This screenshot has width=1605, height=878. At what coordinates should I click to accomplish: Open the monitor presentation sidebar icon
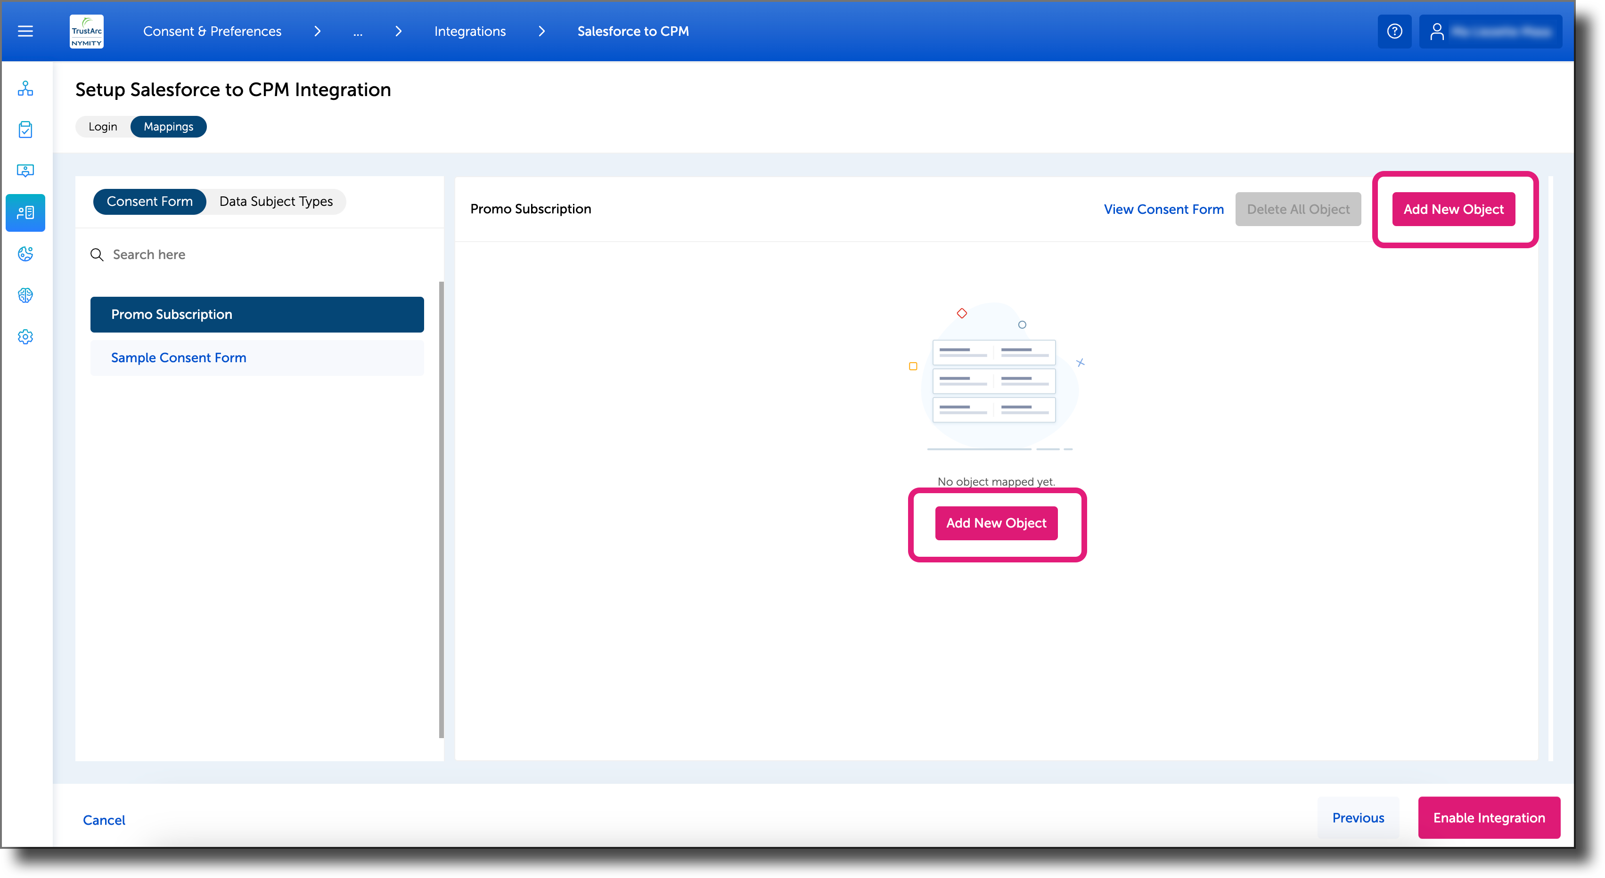(25, 171)
